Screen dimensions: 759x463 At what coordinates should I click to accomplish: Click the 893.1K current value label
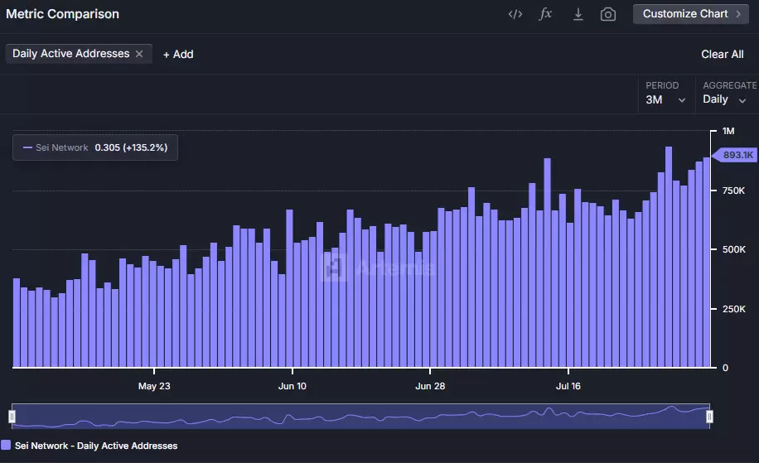tap(736, 155)
